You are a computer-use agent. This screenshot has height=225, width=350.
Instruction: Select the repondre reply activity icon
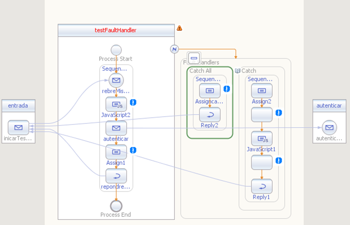(116, 176)
